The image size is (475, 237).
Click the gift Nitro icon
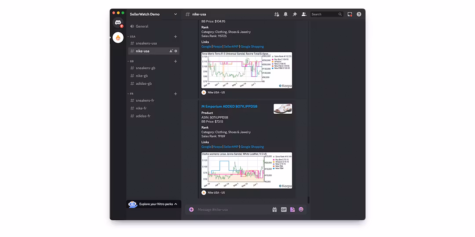point(274,210)
